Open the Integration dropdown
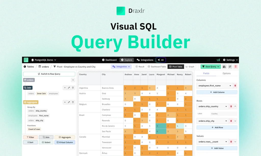261x156 pixels. click(x=121, y=67)
